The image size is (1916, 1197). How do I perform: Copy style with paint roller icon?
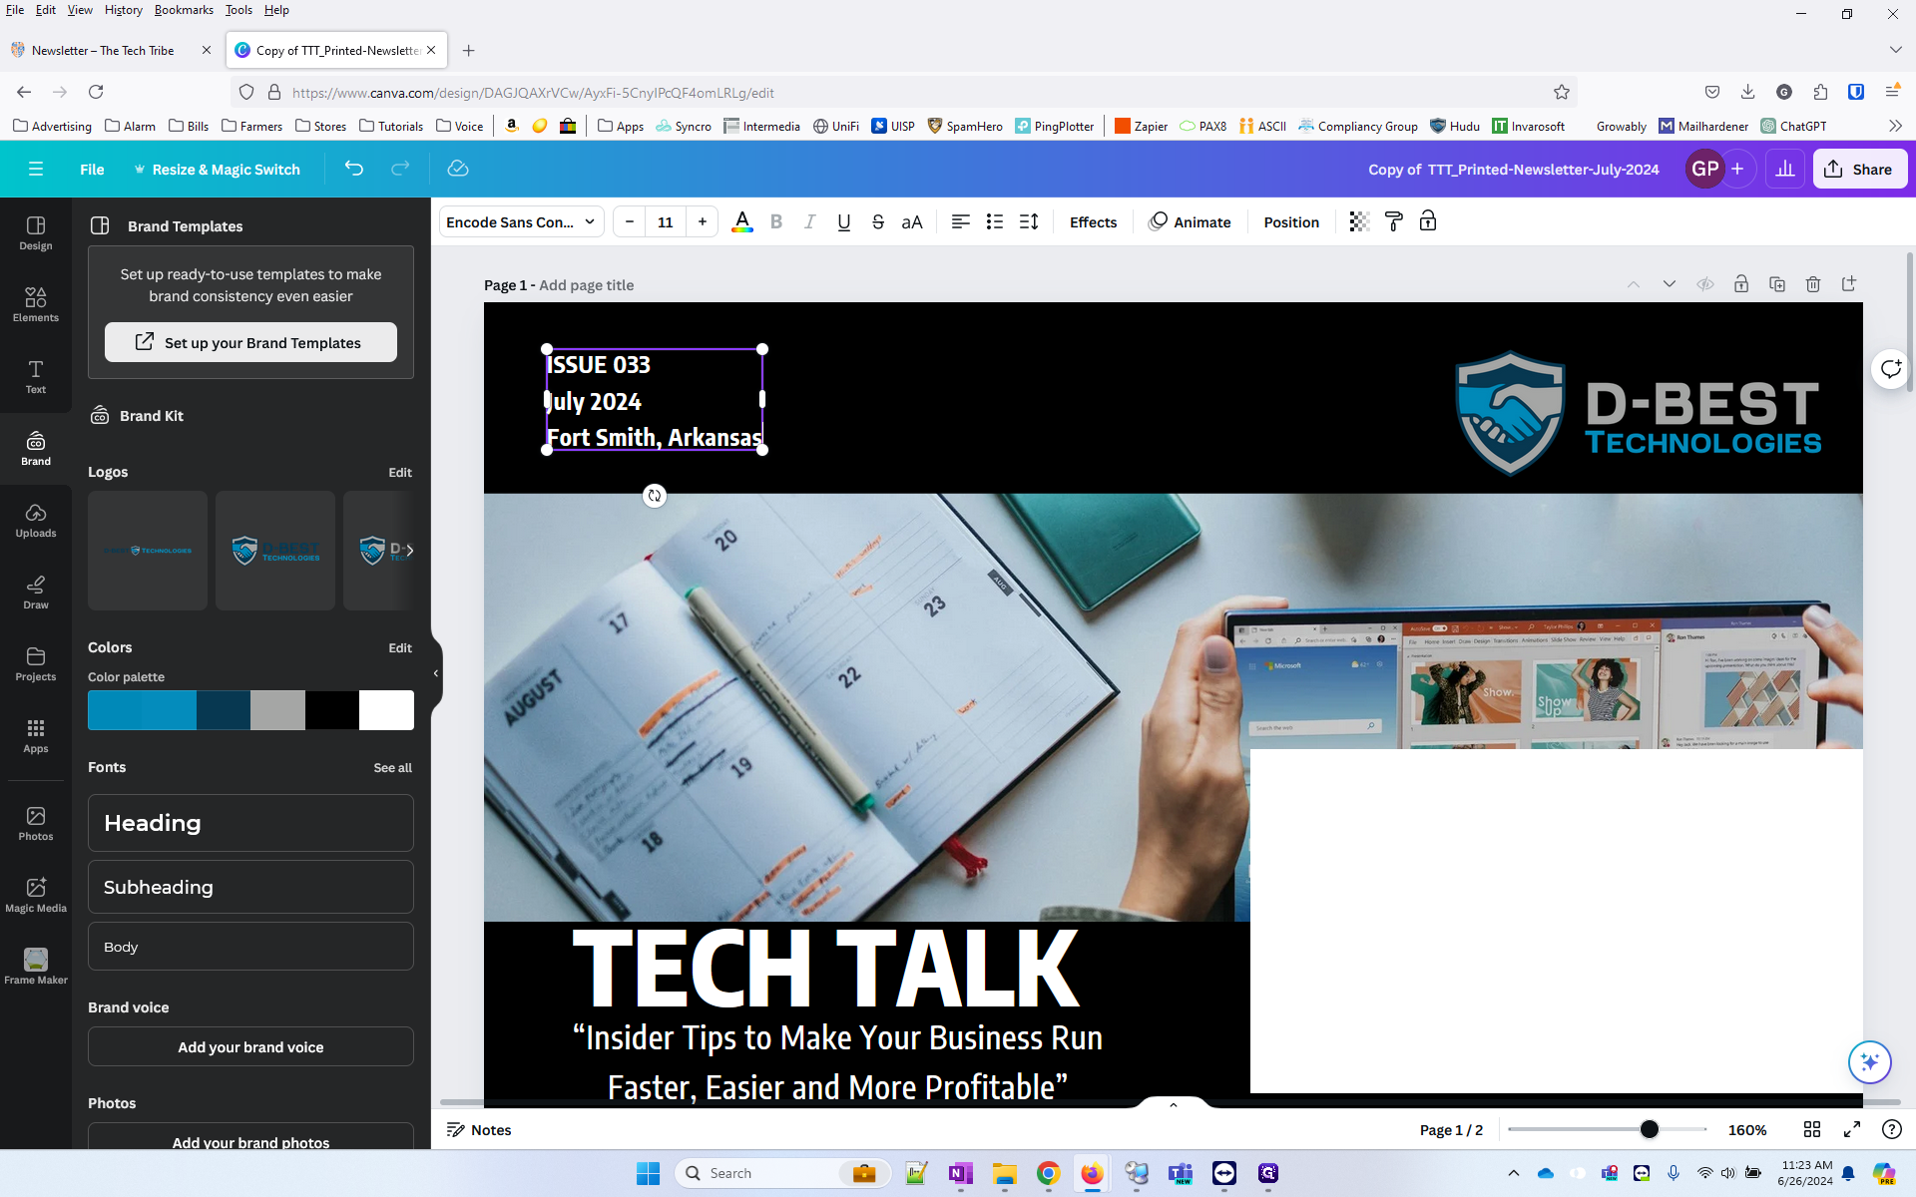tap(1394, 221)
